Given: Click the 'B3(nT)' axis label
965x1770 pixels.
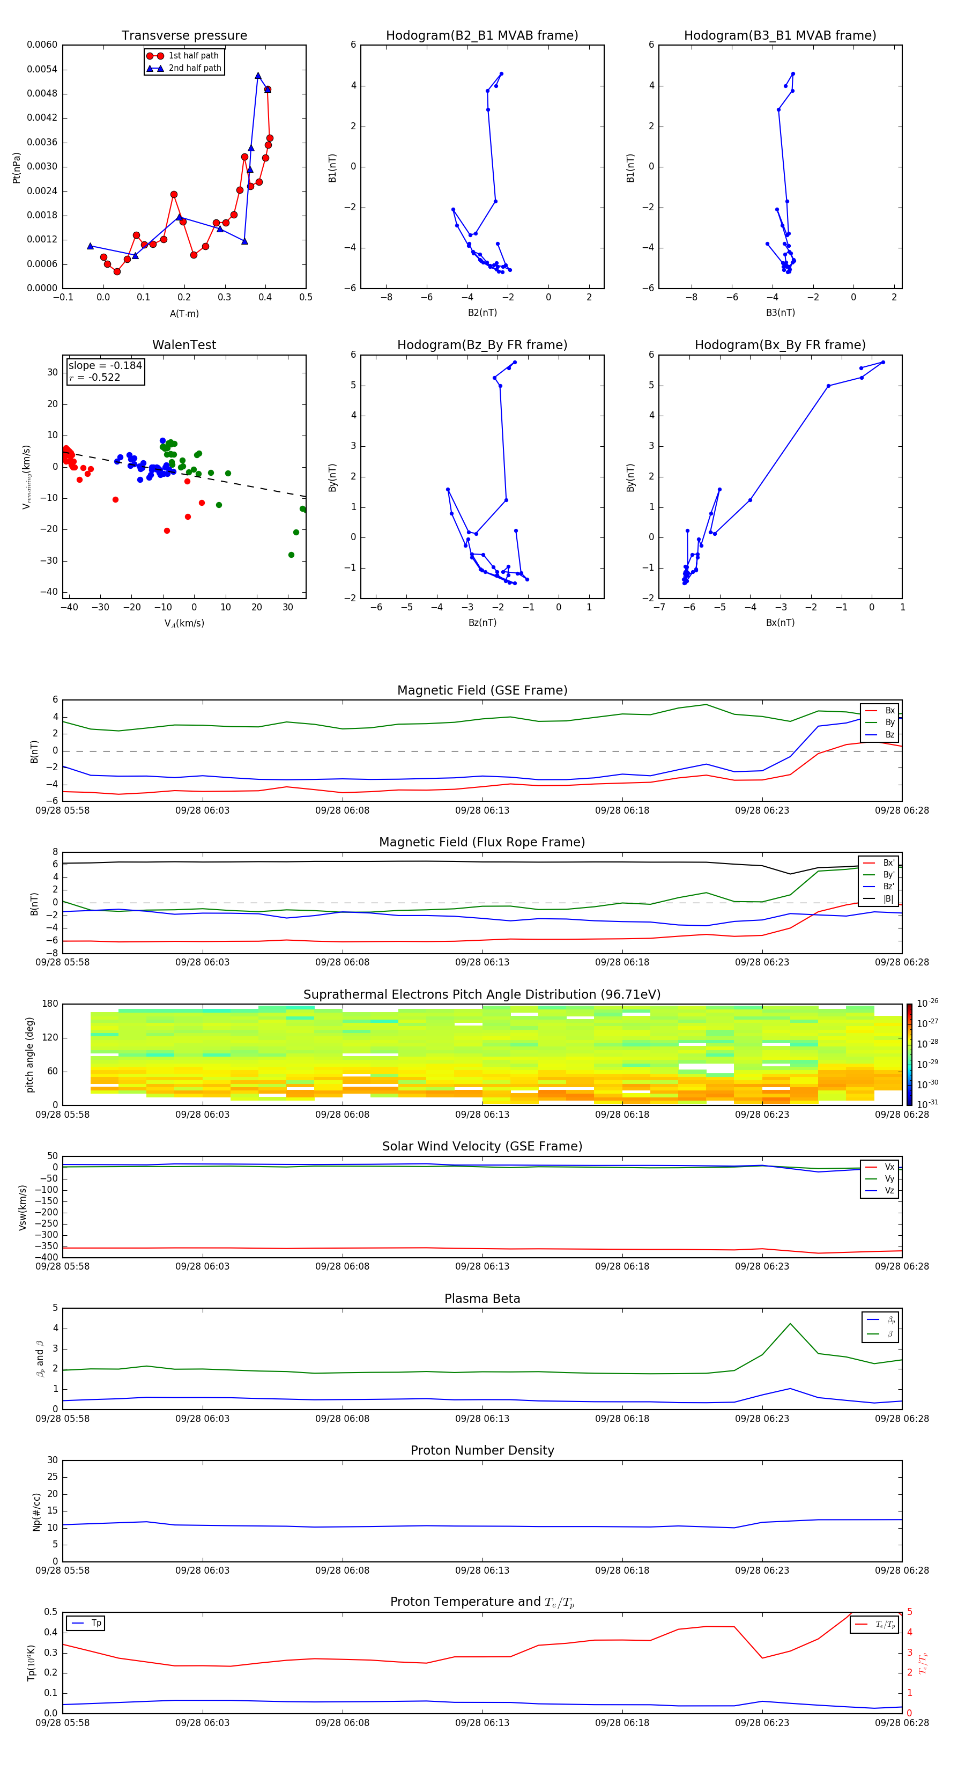Looking at the screenshot, I should click(x=780, y=313).
